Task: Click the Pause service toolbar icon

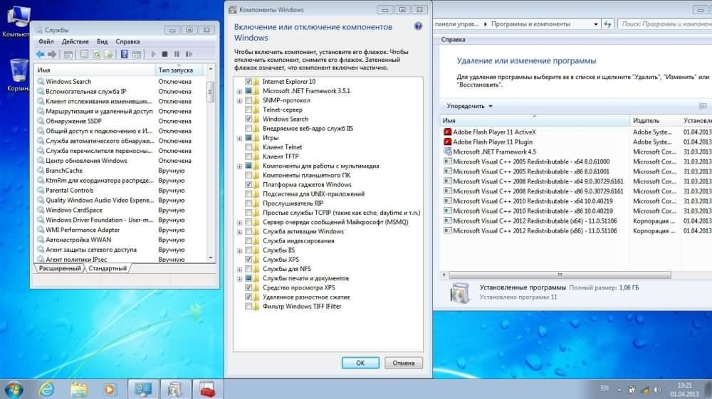Action: (177, 54)
